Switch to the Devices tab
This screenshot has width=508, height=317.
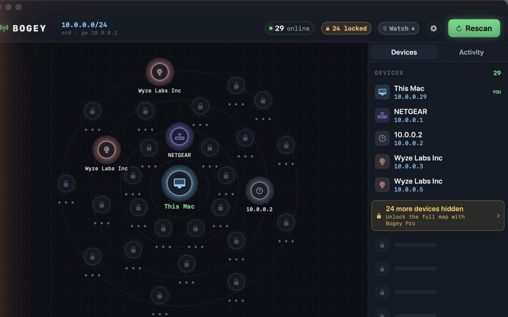coord(404,52)
